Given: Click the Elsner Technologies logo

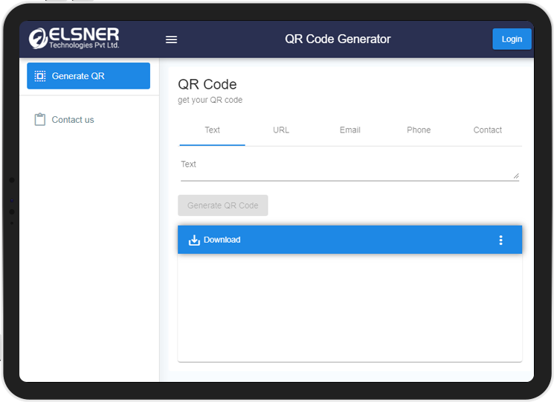Looking at the screenshot, I should tap(74, 39).
